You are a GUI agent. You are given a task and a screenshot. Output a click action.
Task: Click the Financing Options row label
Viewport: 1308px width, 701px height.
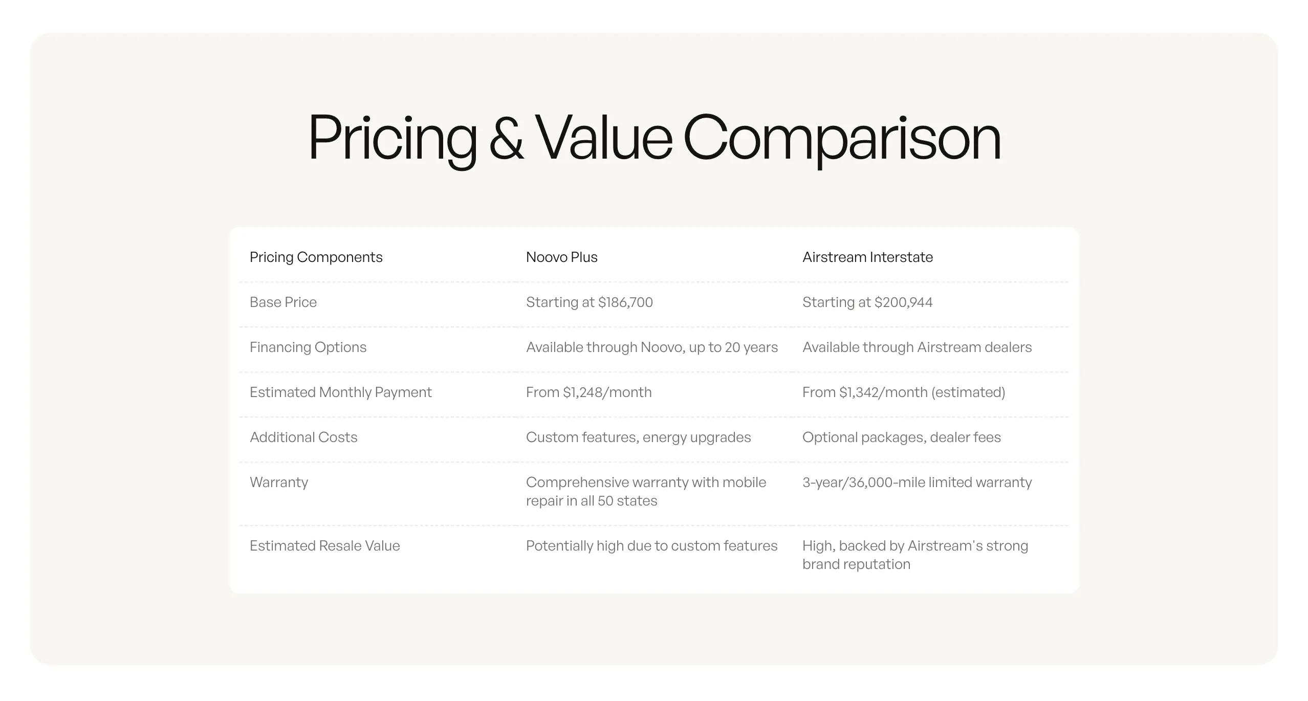pos(308,347)
